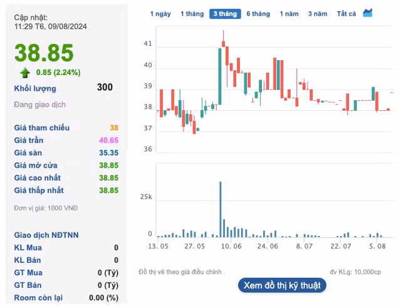Click the 27. 05 date axis label
Viewport: 401px width, 308px height.
195,246
